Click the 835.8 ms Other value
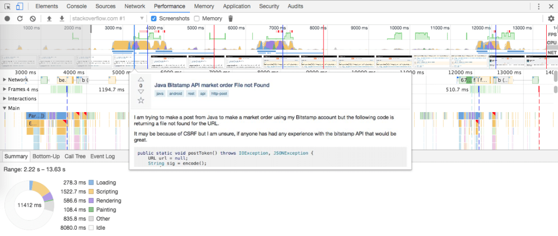This screenshot has width=558, height=236. click(x=74, y=218)
